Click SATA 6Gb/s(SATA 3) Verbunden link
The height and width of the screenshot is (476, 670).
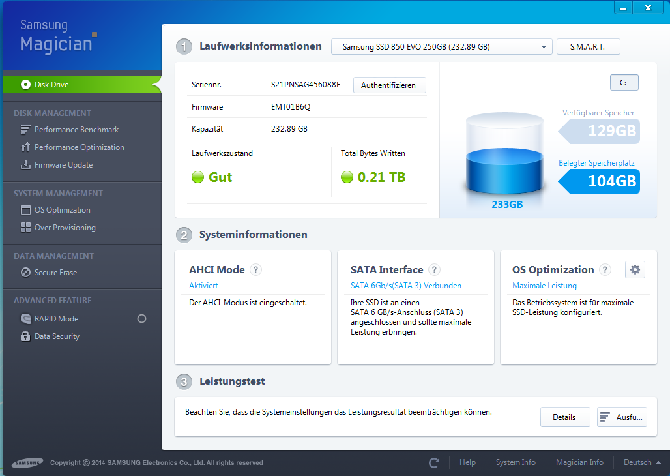[x=405, y=285]
